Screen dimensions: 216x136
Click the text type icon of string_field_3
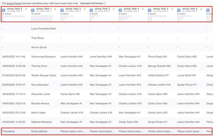[91, 10]
